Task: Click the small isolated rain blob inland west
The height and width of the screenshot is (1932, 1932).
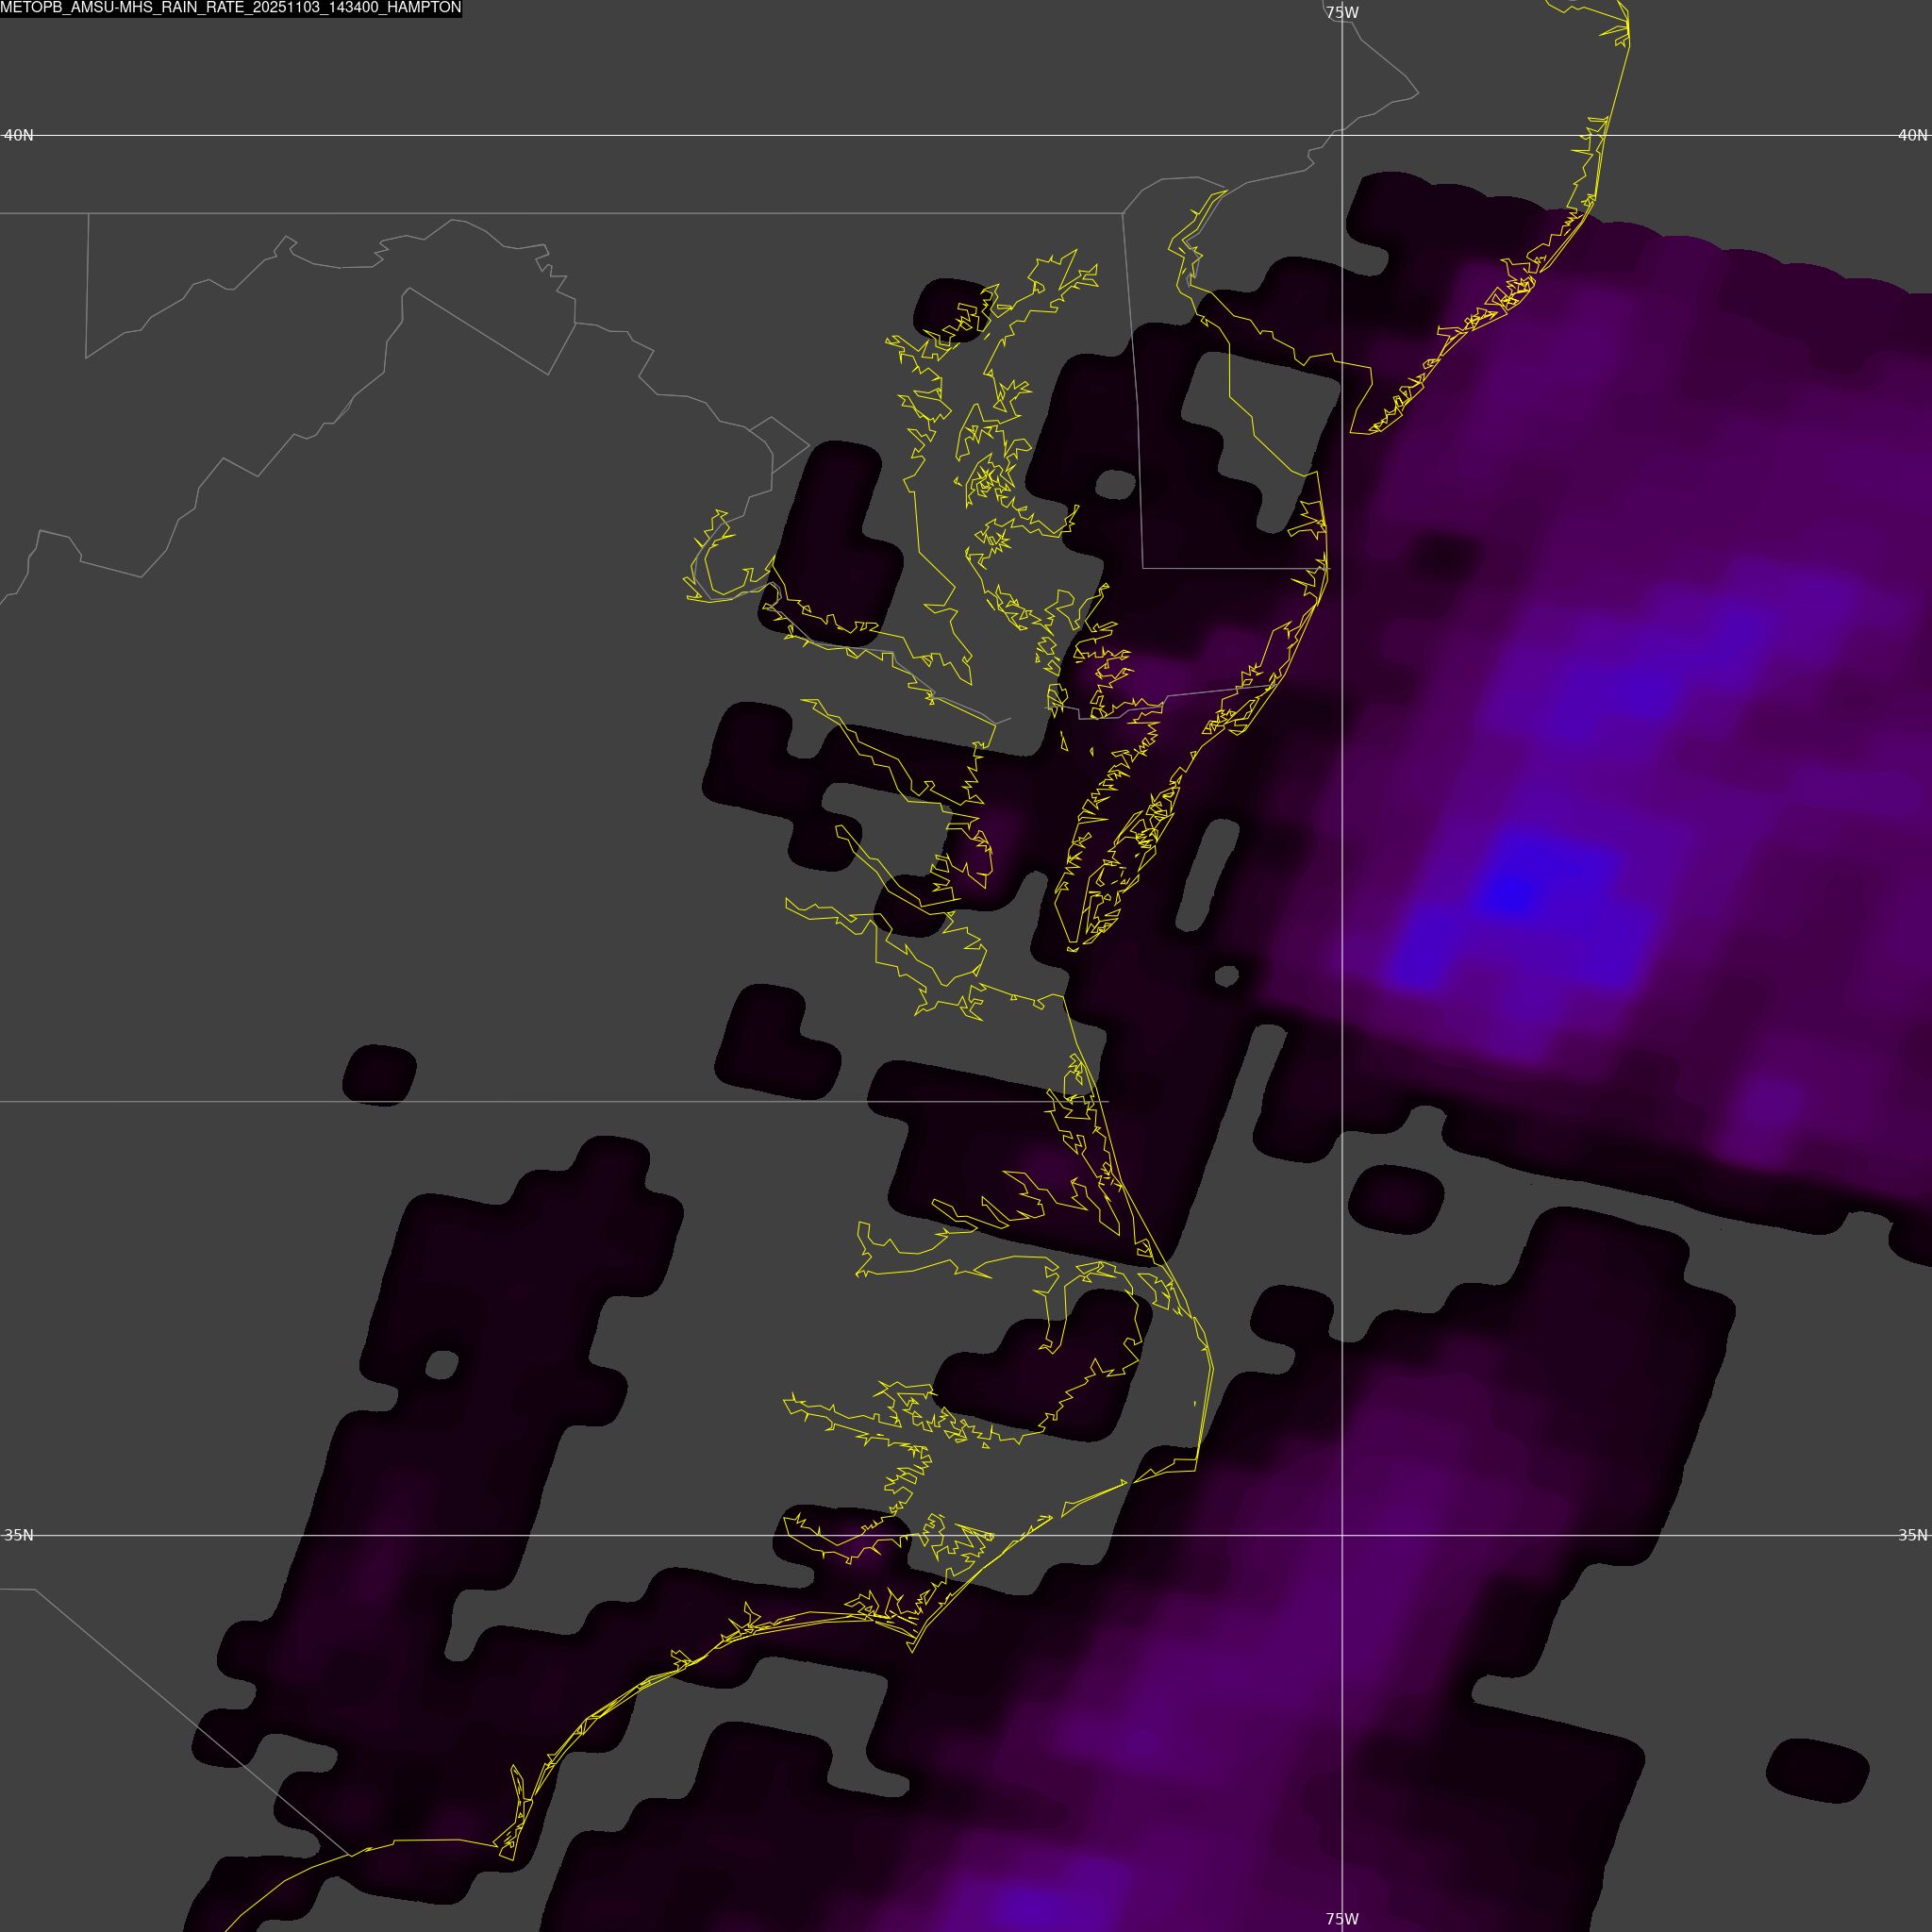Action: (379, 1075)
